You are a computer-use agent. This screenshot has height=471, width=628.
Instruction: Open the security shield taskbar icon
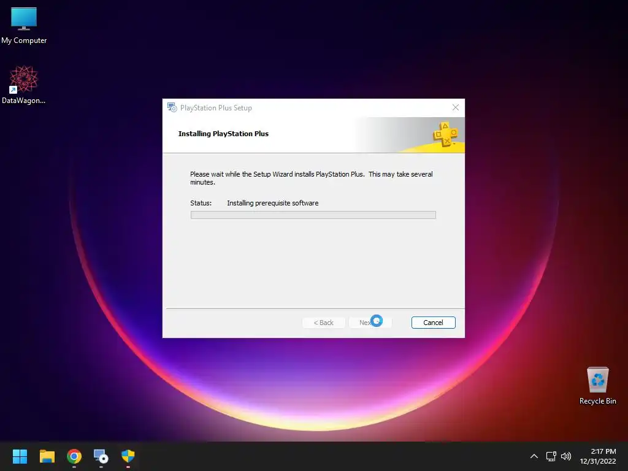128,456
